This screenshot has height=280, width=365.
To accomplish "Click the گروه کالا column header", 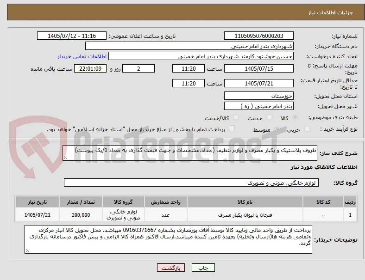I will click(x=123, y=202).
